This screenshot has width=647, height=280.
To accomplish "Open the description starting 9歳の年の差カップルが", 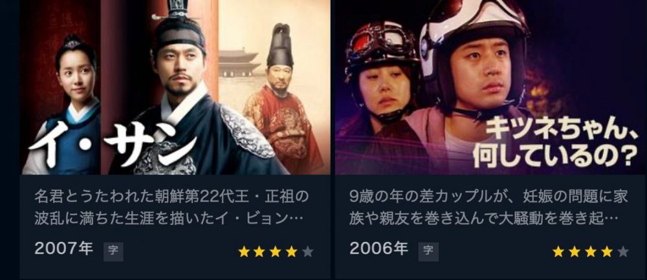I will click(x=488, y=207).
